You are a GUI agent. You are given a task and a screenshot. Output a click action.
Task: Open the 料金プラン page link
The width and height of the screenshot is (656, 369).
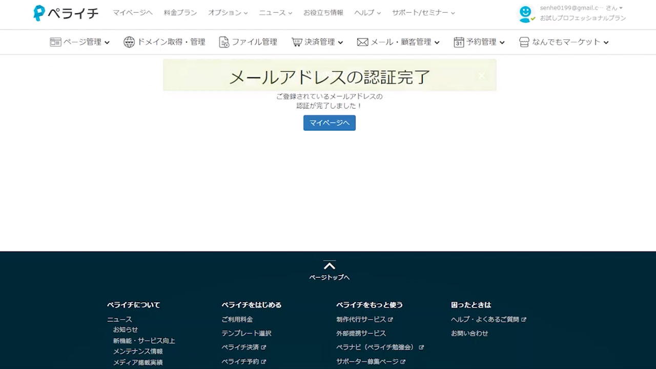pyautogui.click(x=180, y=13)
